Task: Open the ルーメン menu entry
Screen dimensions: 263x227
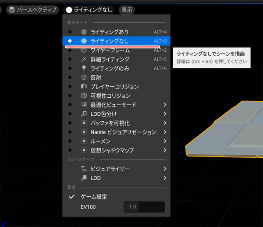Action: click(100, 141)
